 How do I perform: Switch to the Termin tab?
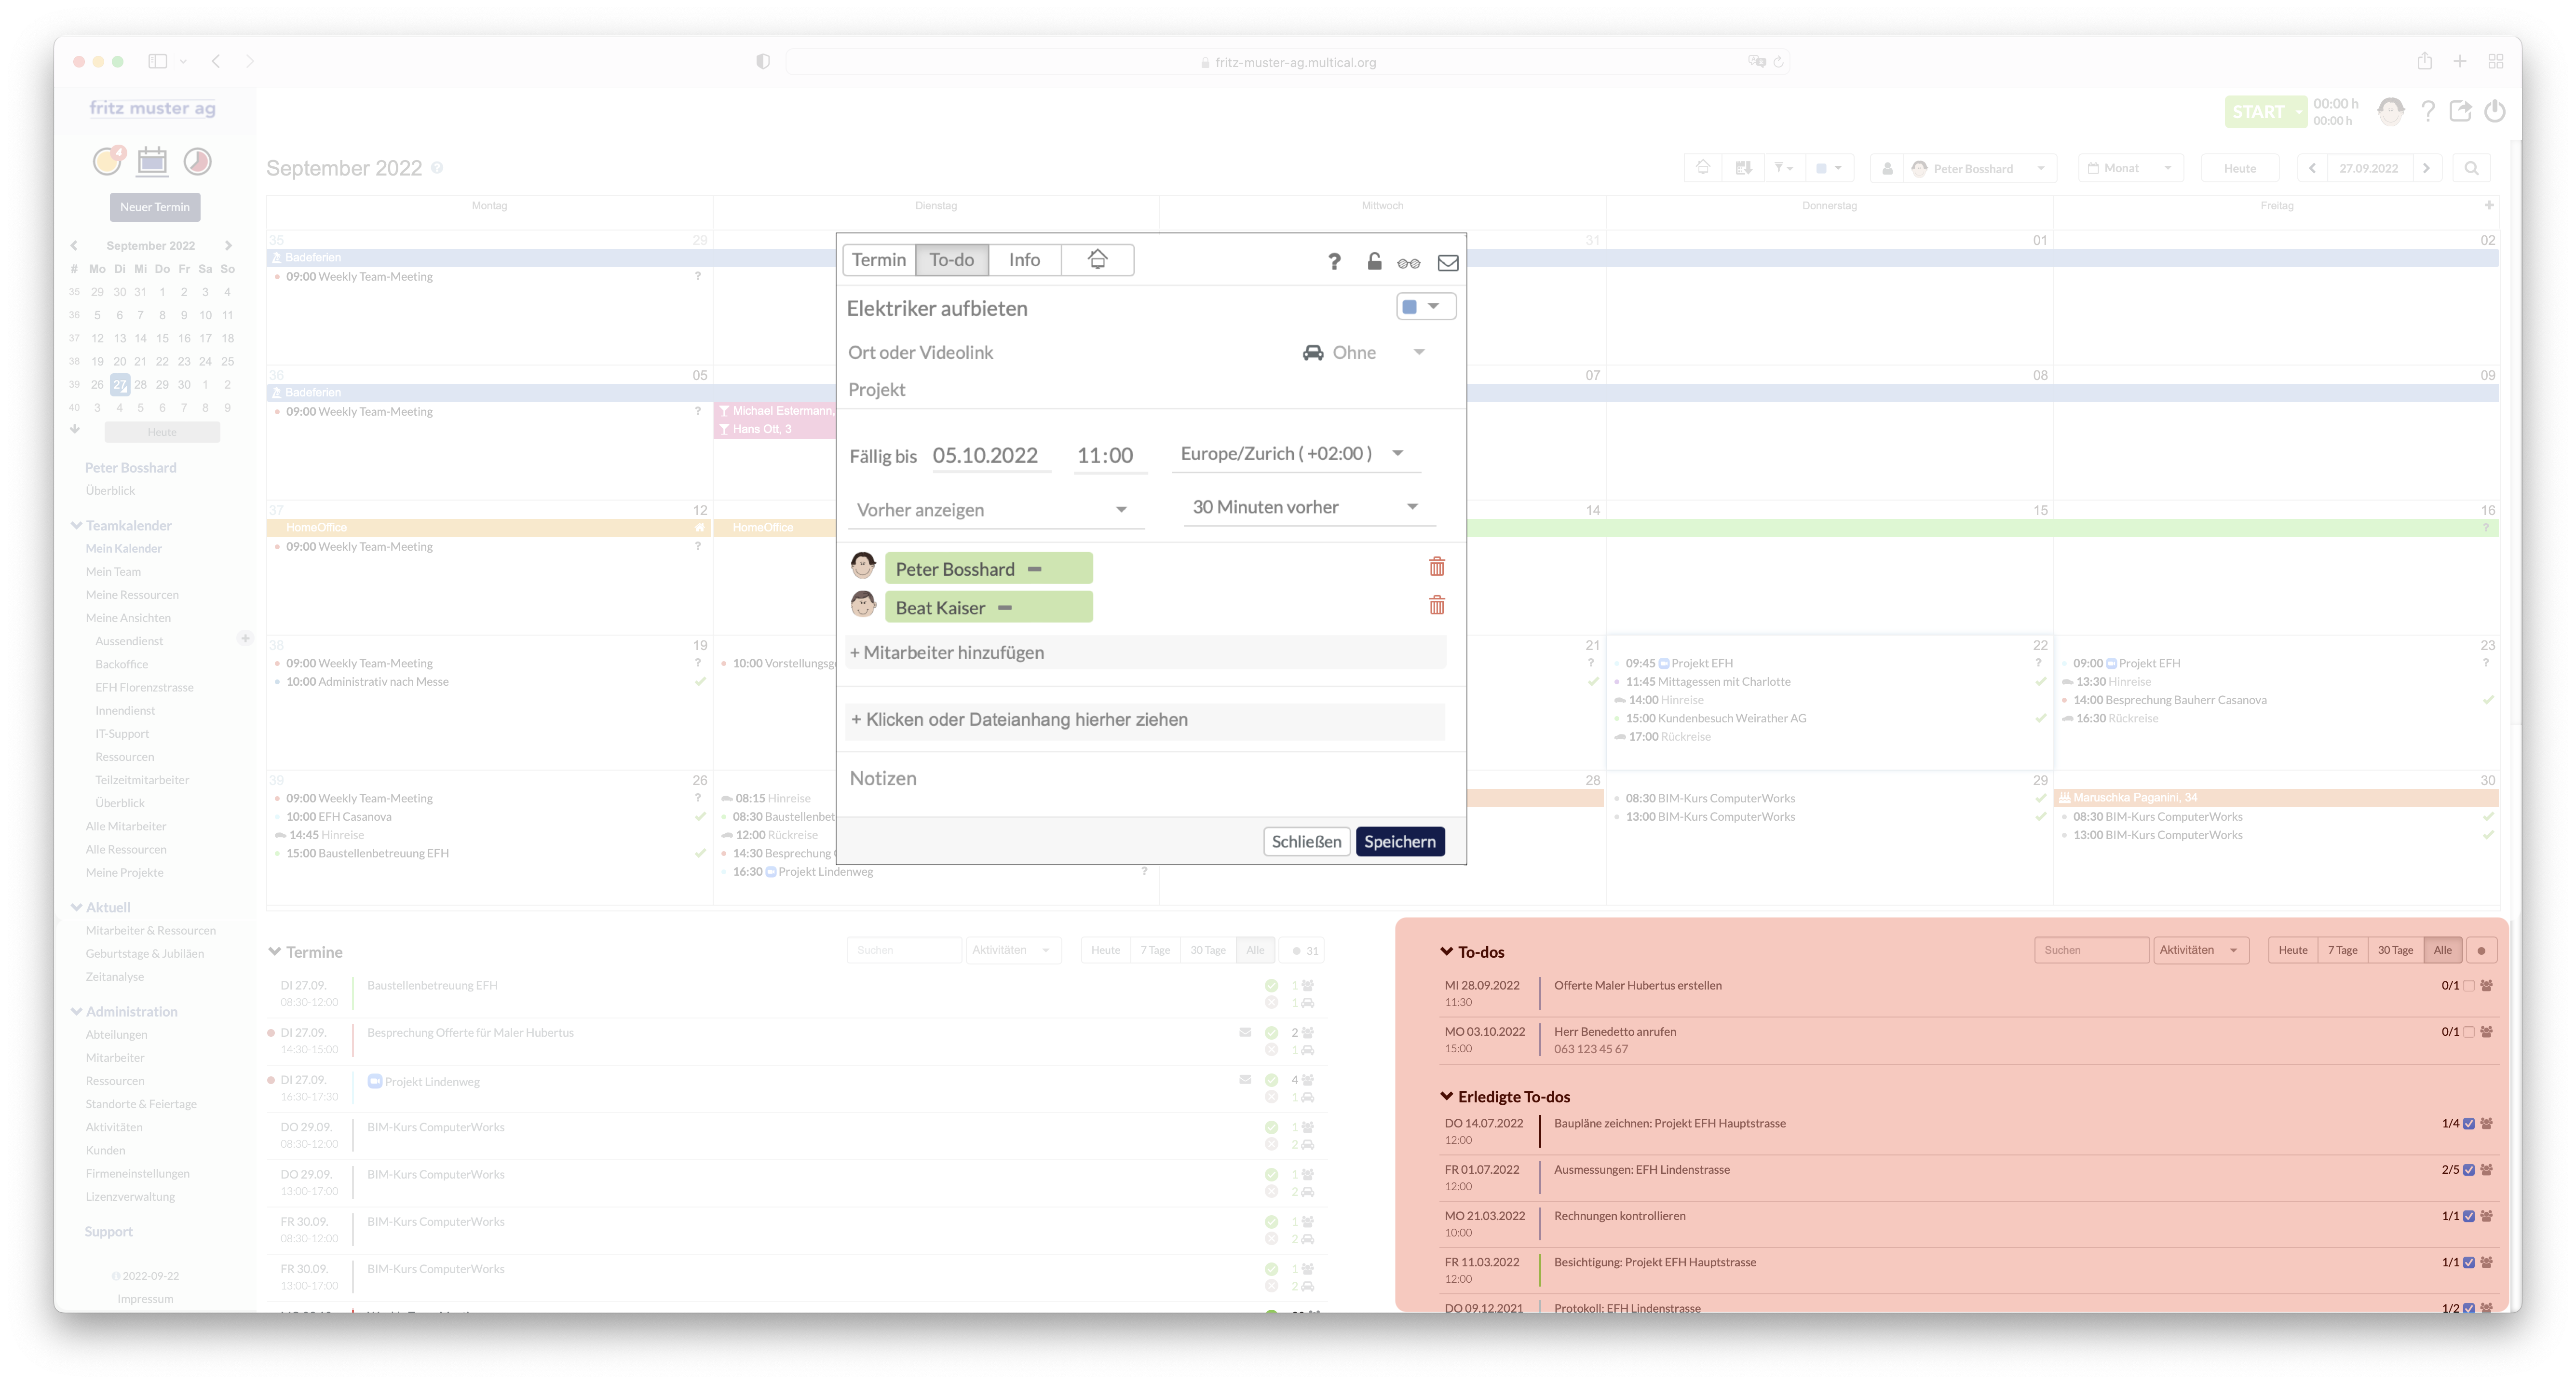878,260
